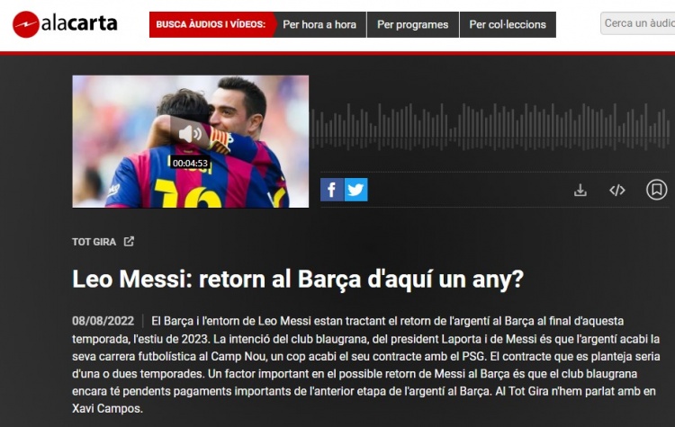
Task: Click the Busca àudios i vídeos label
Action: [211, 24]
